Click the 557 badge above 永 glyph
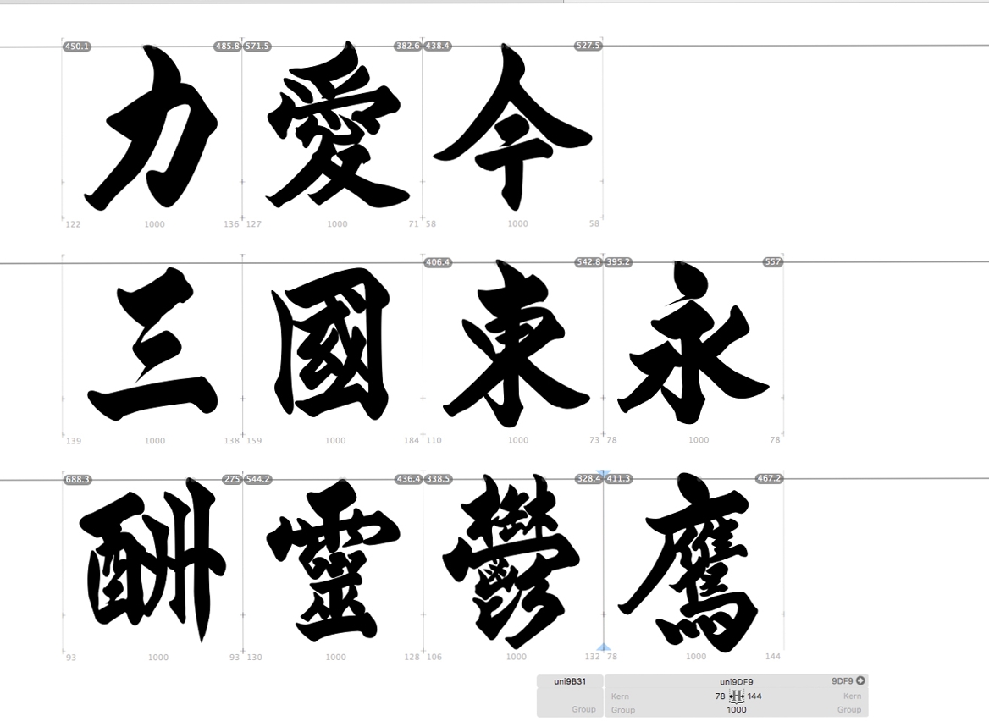This screenshot has width=989, height=721. (772, 262)
